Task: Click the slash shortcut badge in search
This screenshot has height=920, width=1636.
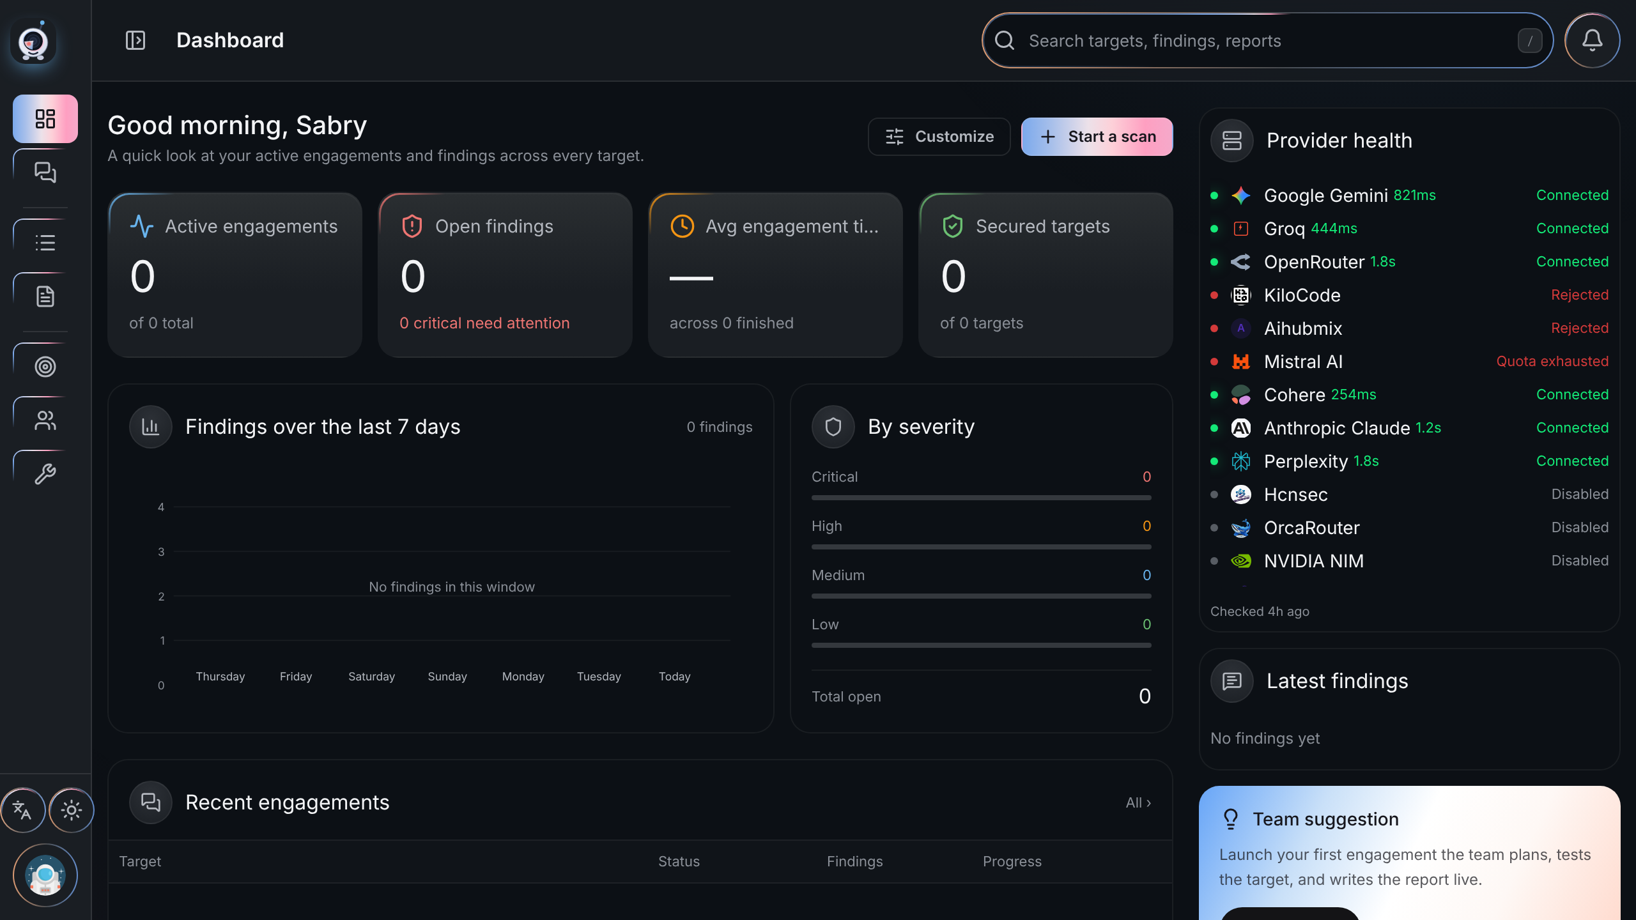Action: point(1530,41)
